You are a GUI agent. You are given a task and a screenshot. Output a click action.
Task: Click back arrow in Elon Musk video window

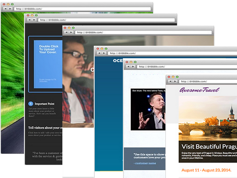(128, 67)
